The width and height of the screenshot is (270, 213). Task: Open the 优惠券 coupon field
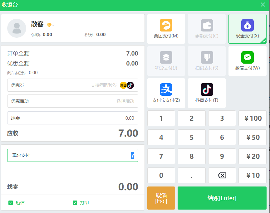pos(73,85)
